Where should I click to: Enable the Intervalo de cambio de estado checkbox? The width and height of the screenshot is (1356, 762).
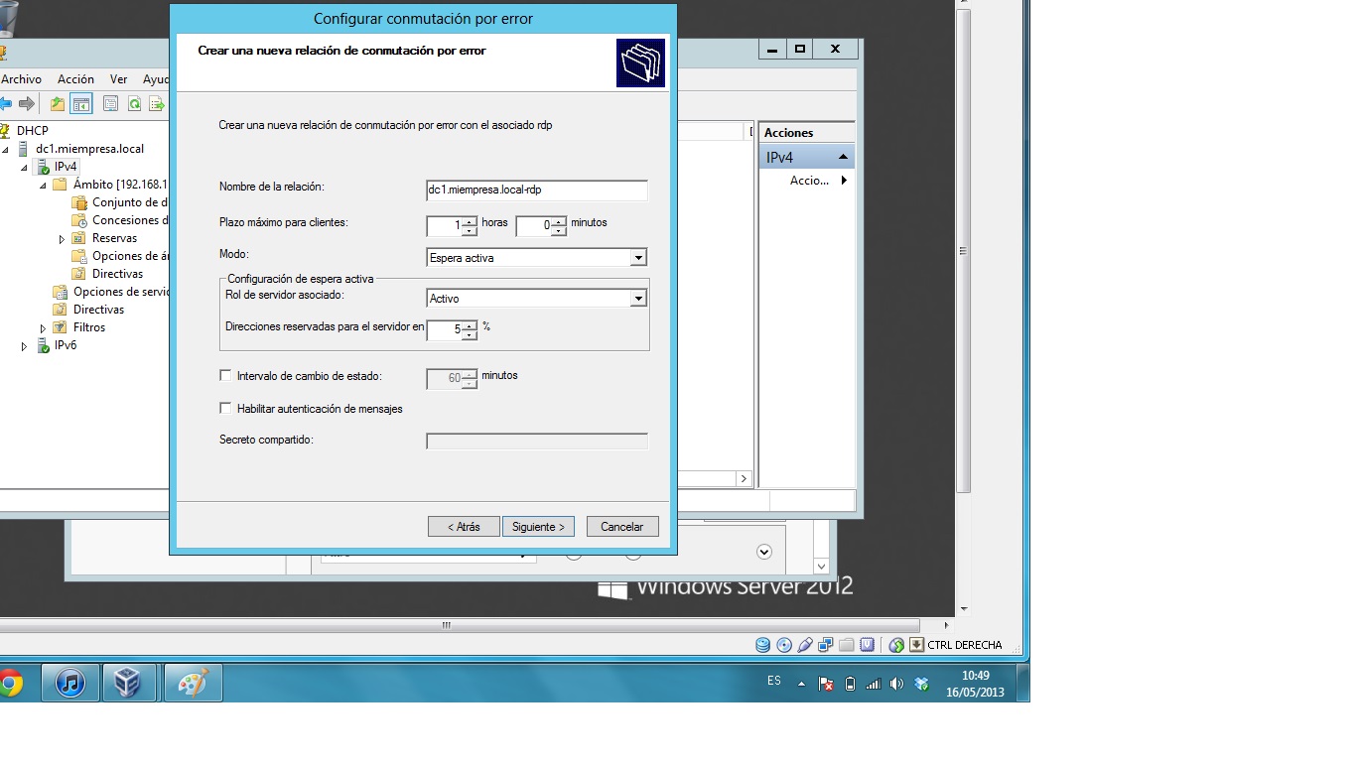225,376
